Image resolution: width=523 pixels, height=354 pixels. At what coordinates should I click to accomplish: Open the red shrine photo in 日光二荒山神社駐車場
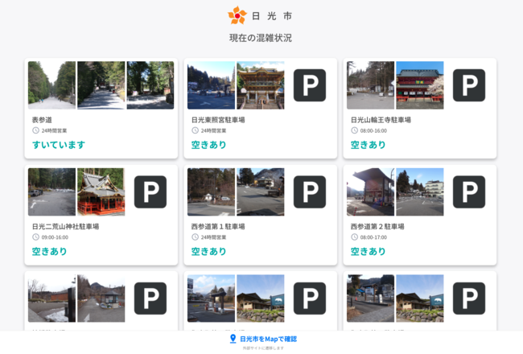pyautogui.click(x=101, y=191)
